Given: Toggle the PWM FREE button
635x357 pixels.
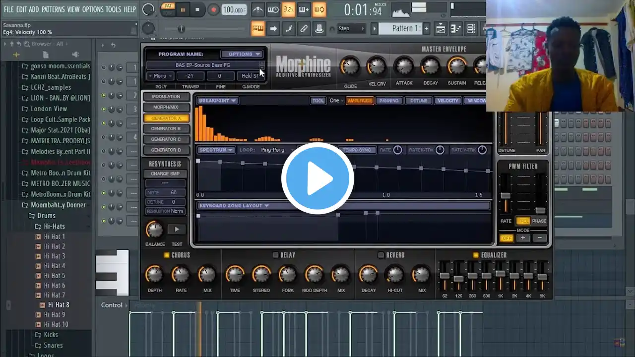Looking at the screenshot, I should coord(522,221).
